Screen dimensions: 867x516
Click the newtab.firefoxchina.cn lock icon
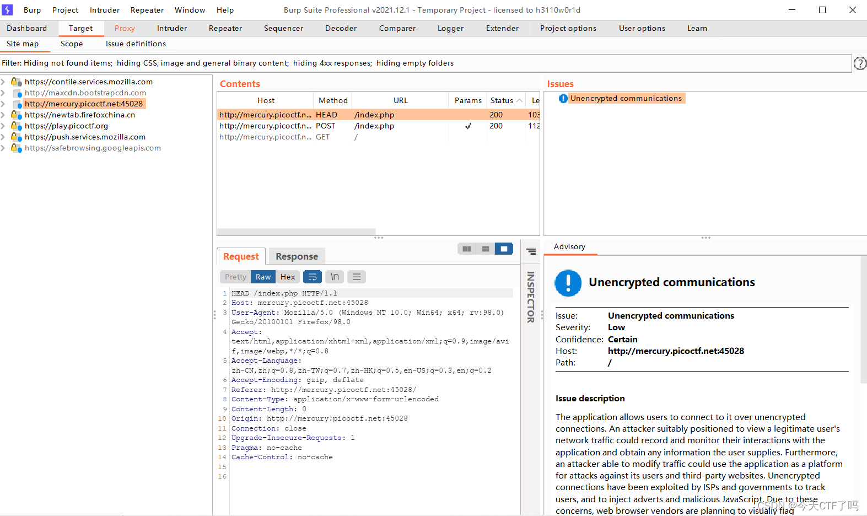[x=17, y=115]
